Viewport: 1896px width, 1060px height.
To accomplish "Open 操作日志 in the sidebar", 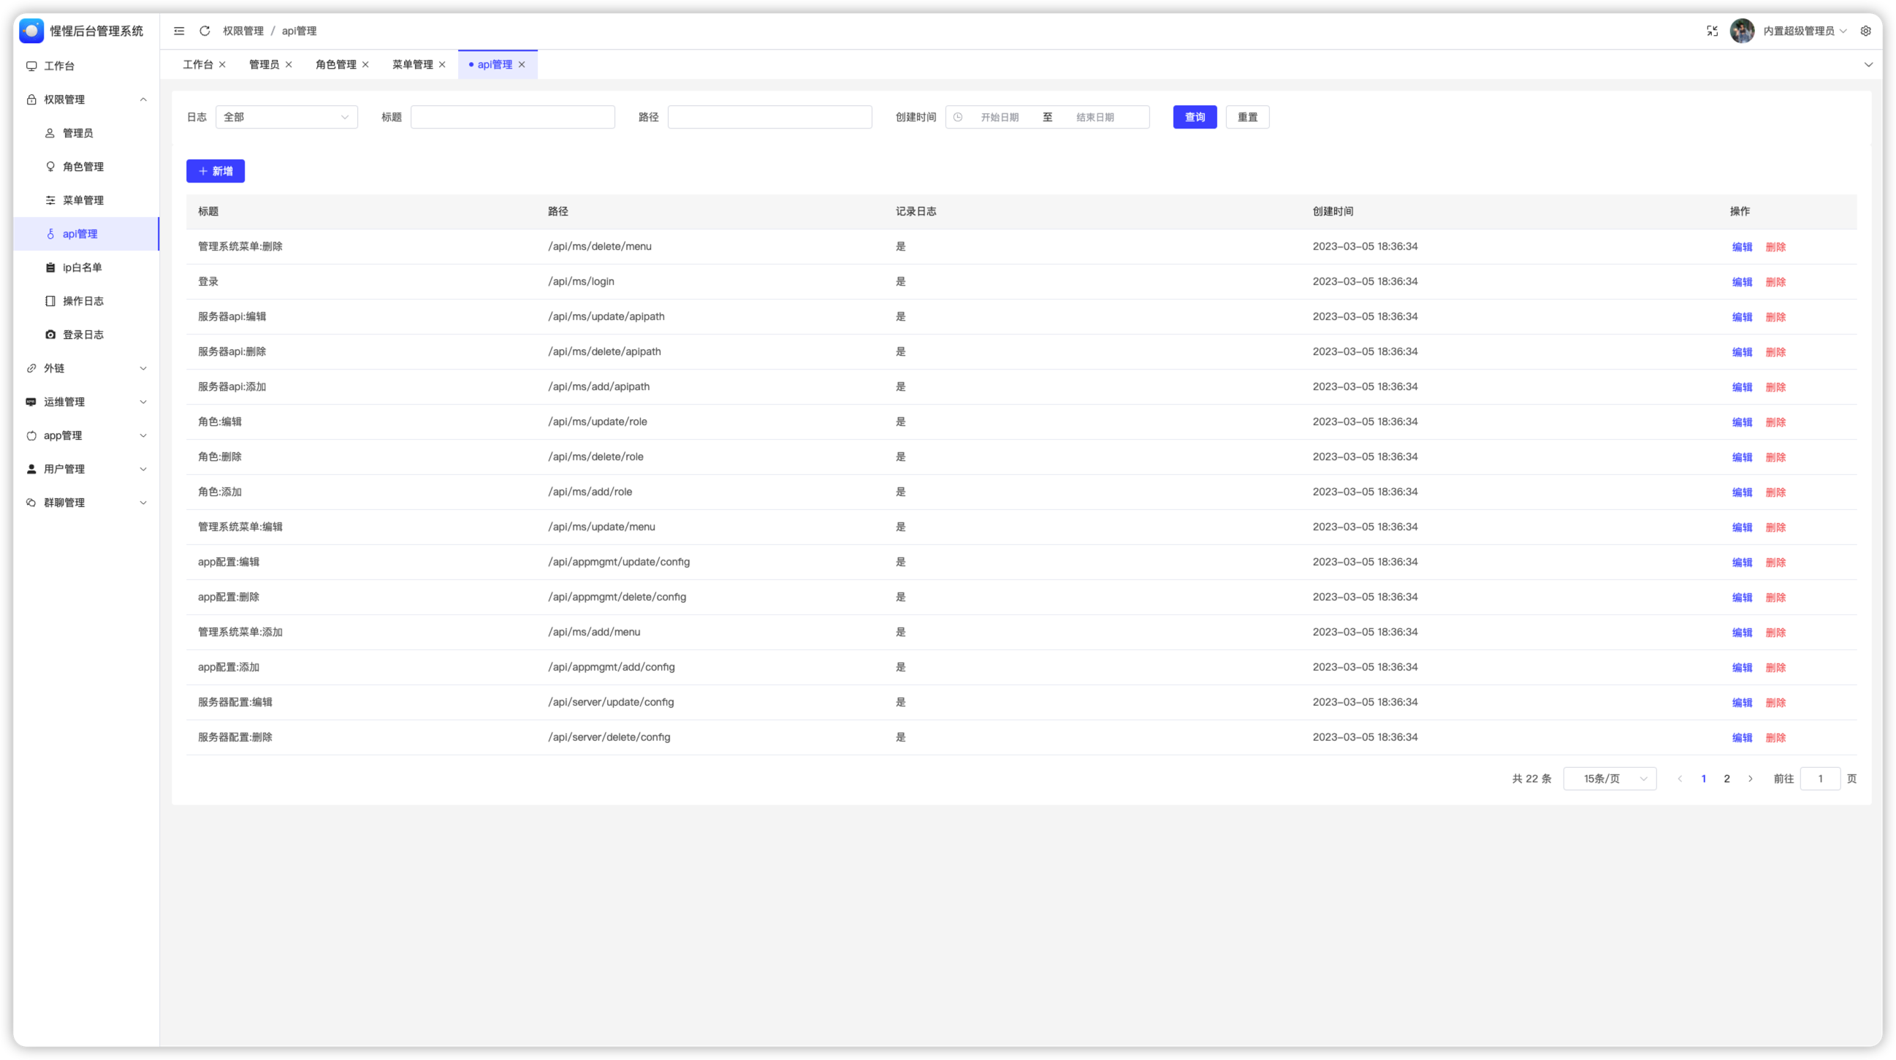I will pyautogui.click(x=83, y=301).
